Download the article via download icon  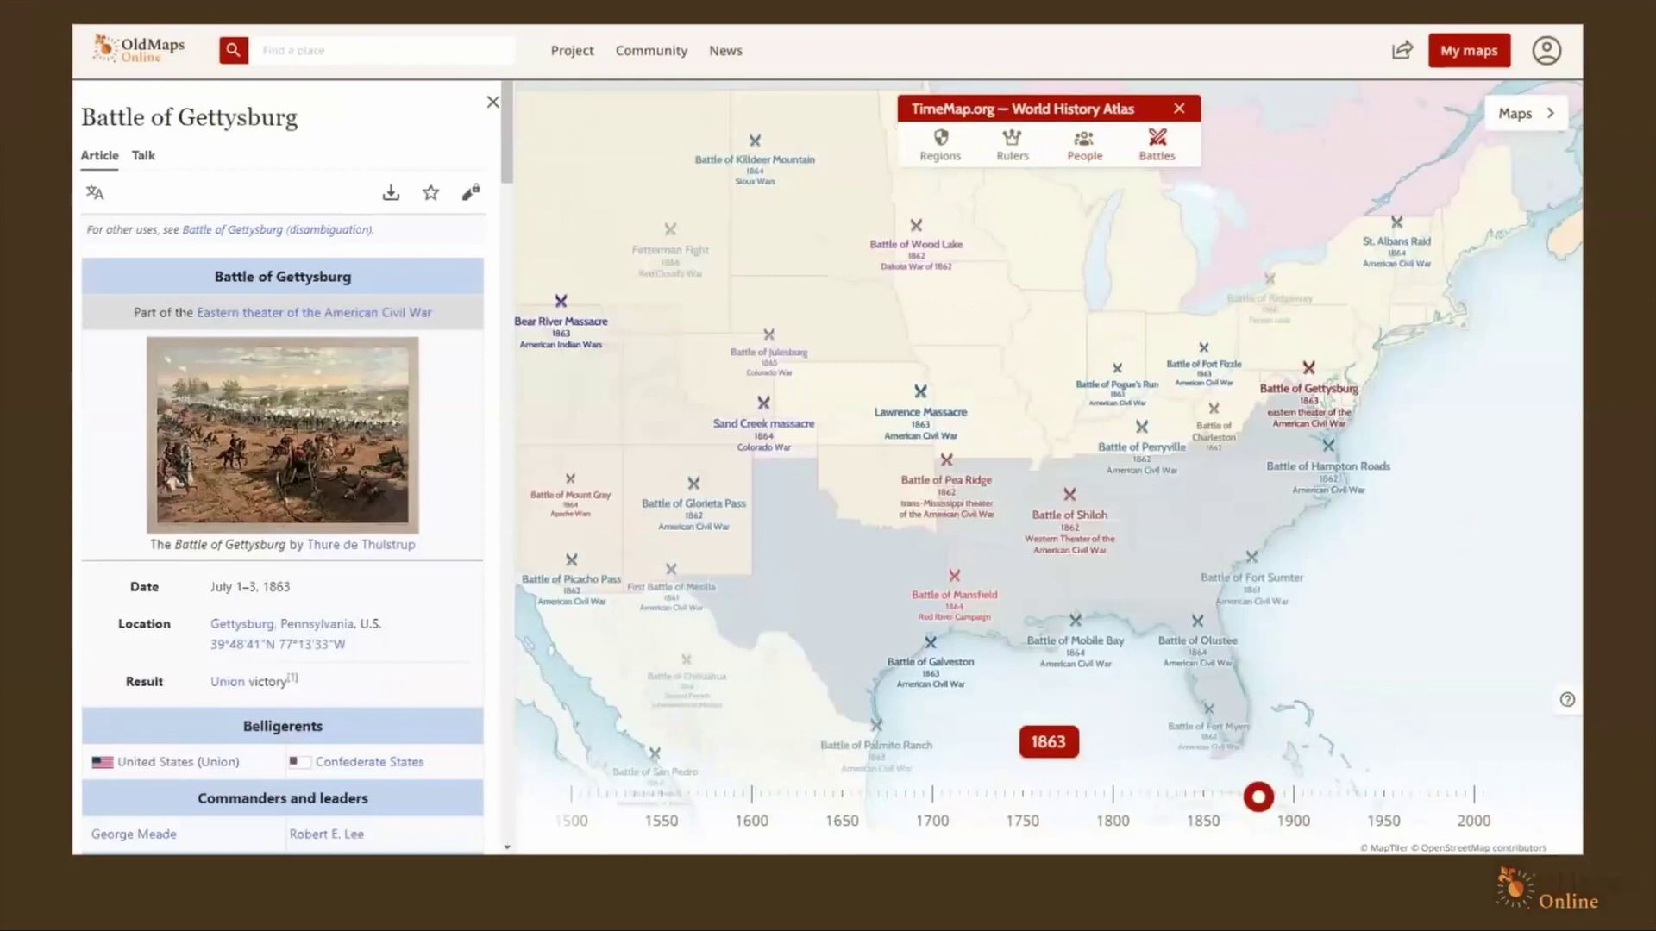point(391,193)
